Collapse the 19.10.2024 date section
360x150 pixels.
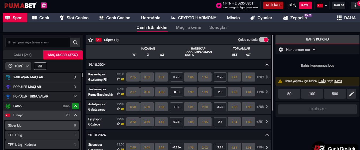click(x=267, y=65)
